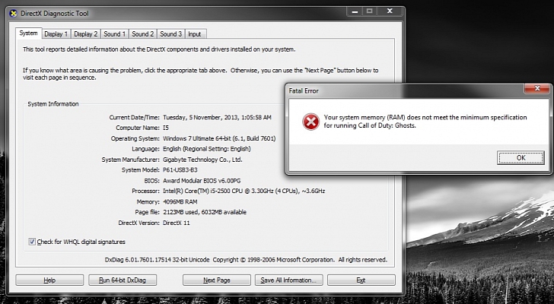Click Run 64-bit DxDiag button
This screenshot has height=304, width=554.
tap(120, 280)
